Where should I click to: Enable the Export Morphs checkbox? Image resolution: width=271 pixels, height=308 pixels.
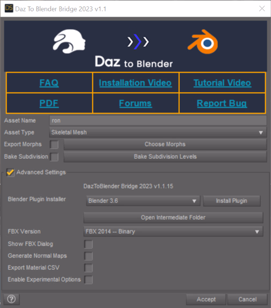point(54,144)
